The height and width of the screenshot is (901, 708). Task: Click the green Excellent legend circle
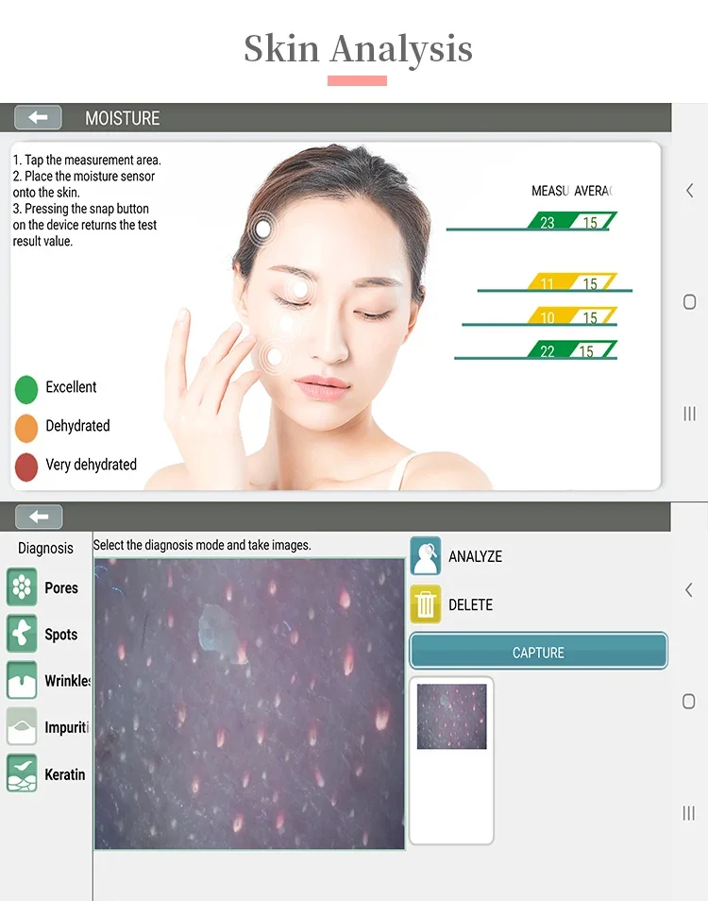(x=26, y=389)
